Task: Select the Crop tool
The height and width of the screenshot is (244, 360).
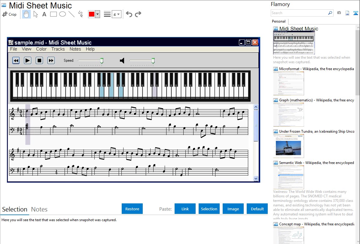Action: 9,14
